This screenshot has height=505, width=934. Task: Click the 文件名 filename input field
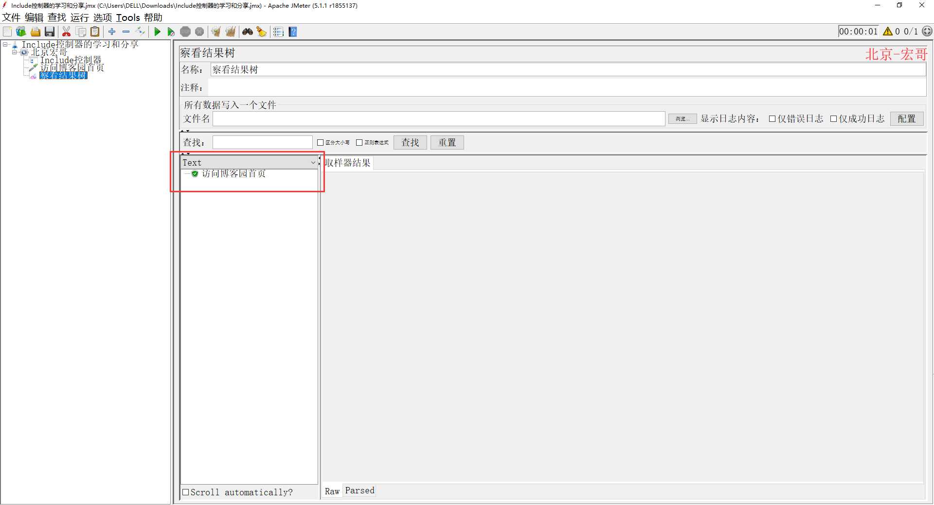[x=439, y=119]
